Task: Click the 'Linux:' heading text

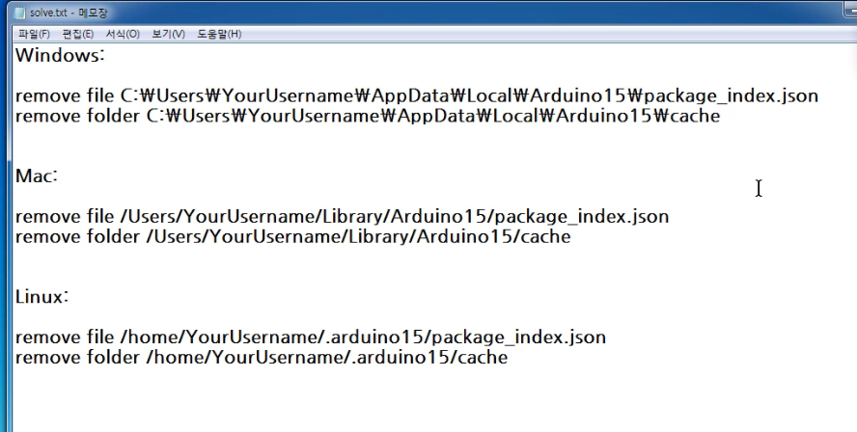Action: coord(42,297)
